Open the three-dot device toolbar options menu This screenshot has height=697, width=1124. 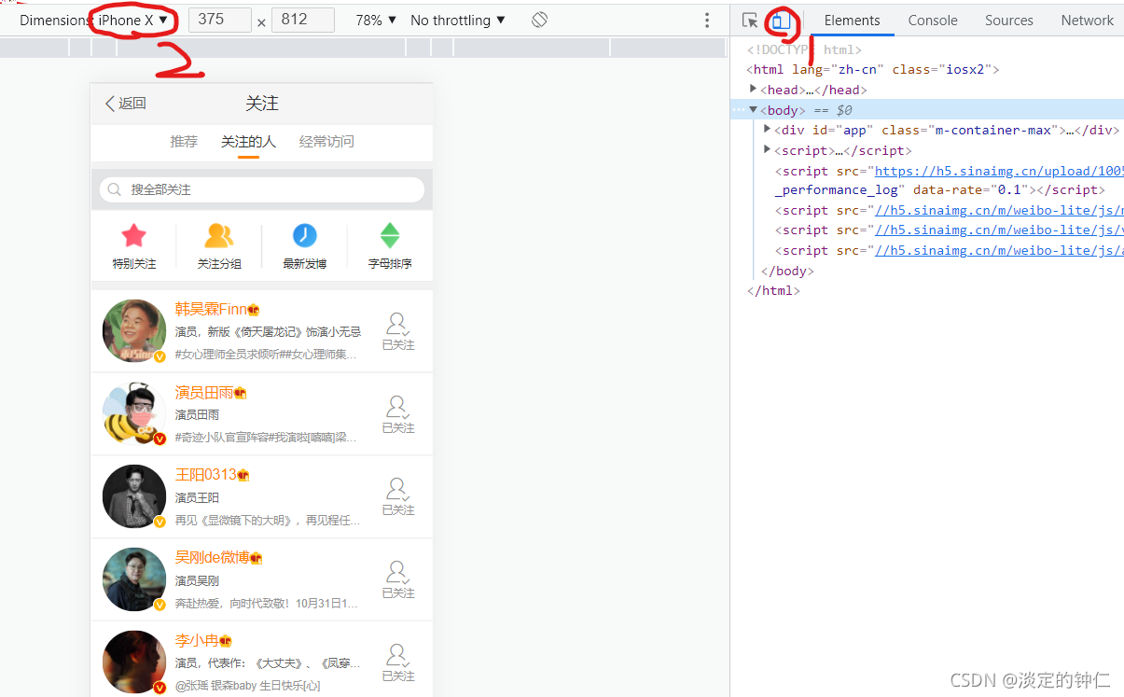tap(707, 20)
